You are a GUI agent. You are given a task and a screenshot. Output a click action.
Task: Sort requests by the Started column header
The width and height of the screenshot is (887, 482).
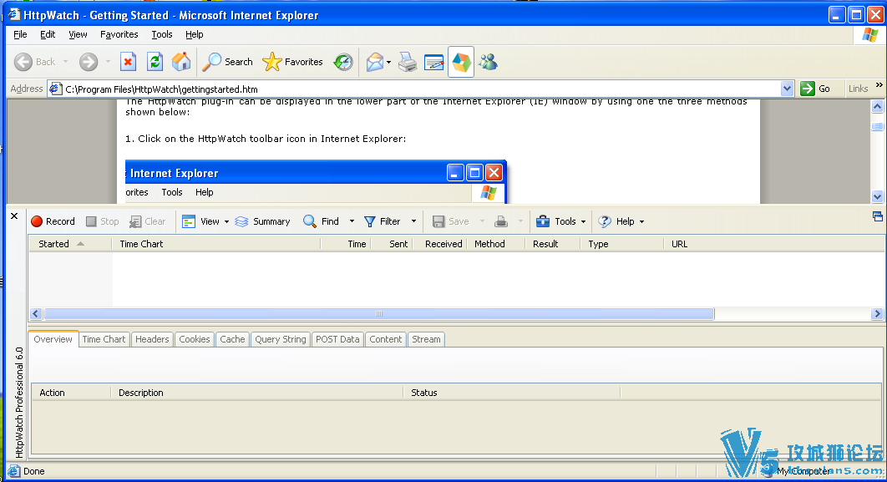click(x=54, y=244)
